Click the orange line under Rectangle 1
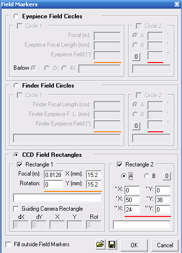The image size is (182, 253). 73,191
